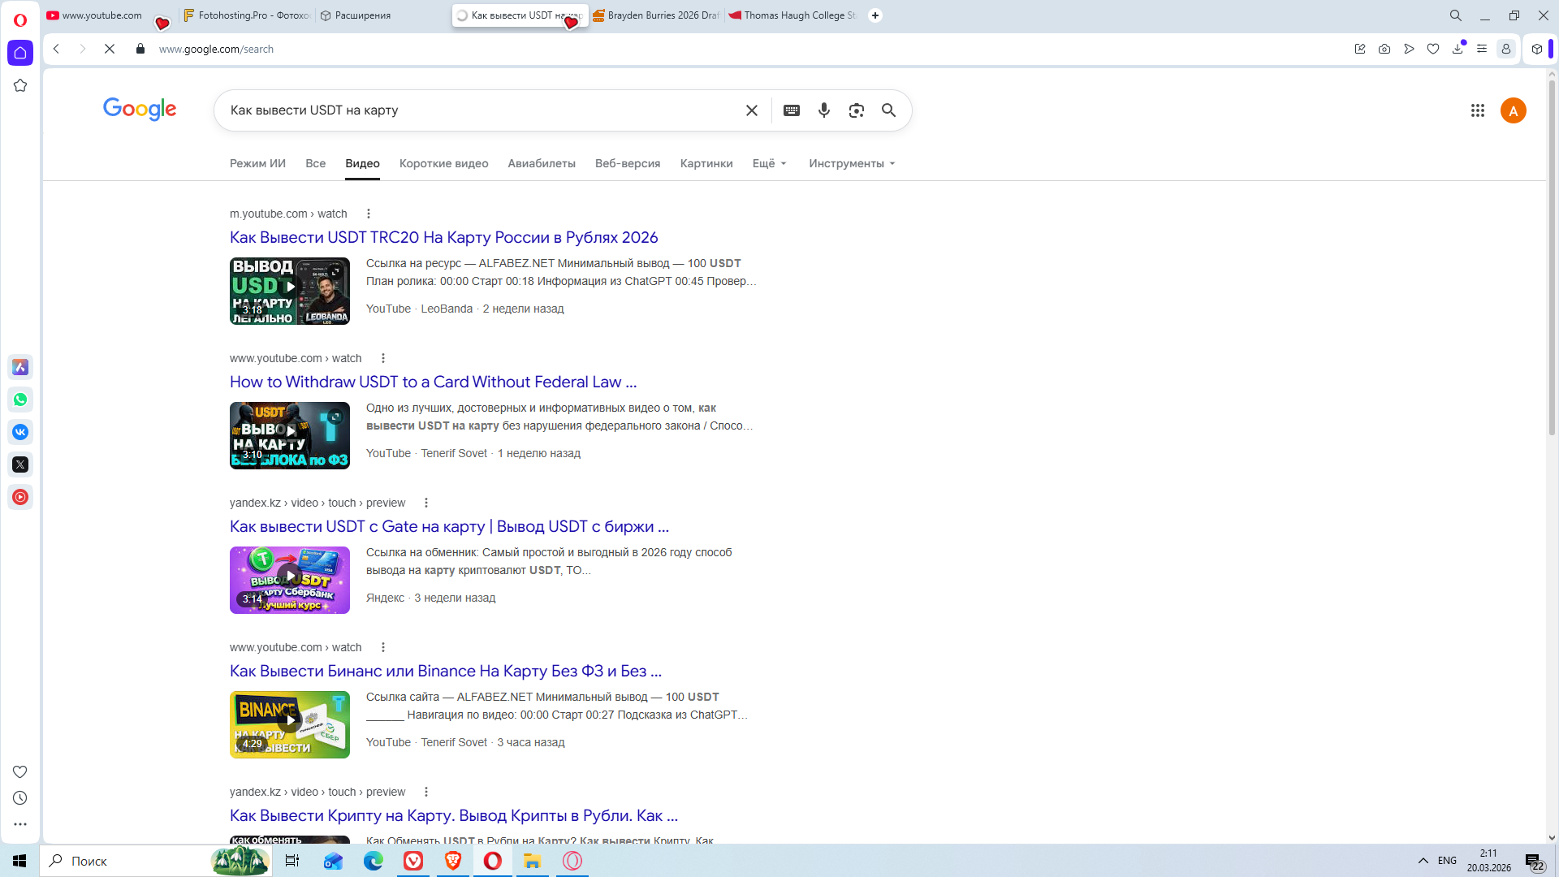Open sidebar history clock icon

click(20, 798)
